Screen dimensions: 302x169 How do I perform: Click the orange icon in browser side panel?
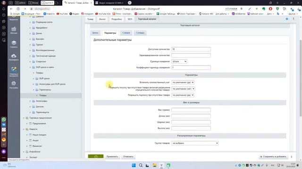click(4, 139)
